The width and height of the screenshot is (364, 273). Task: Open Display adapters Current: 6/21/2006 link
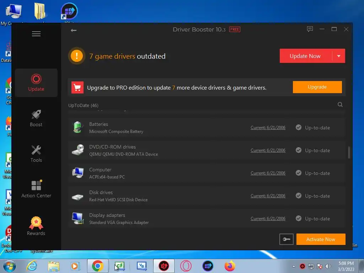268,219
